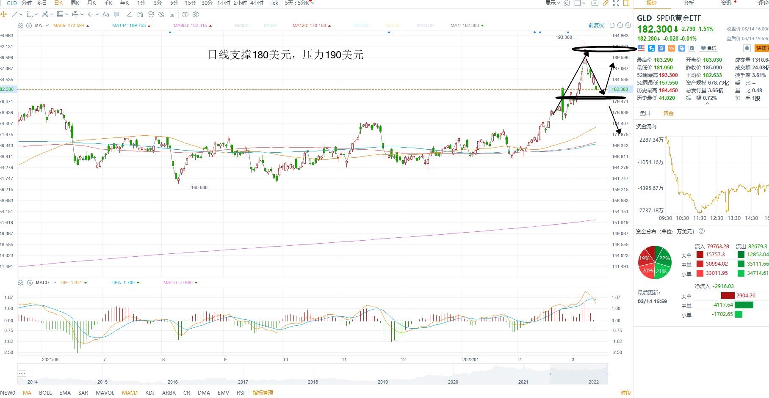
Task: Open MACD indicator settings gear
Action: 20,283
